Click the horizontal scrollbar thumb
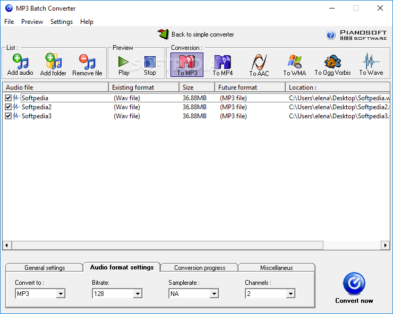393x314 pixels. 167,246
